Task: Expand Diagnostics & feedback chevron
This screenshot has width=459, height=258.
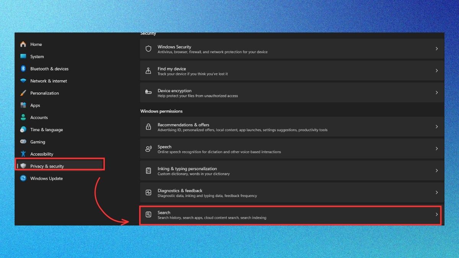Action: click(x=436, y=193)
